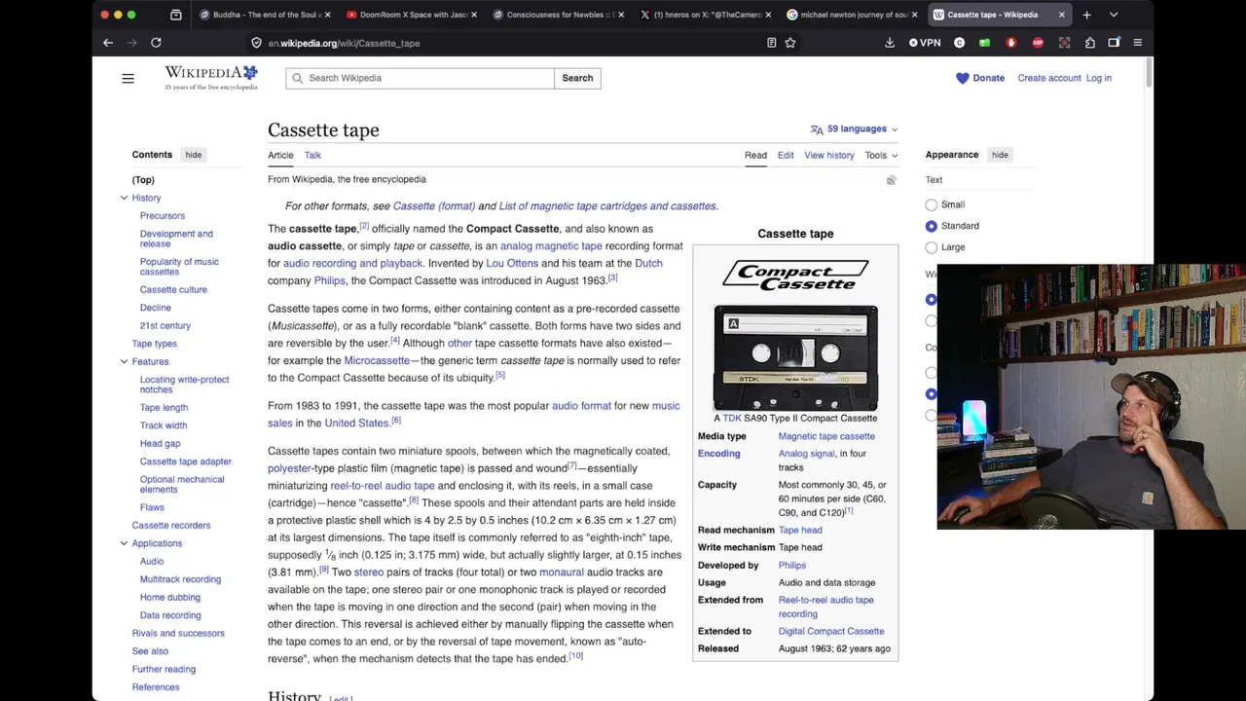Click the Edit tab of the article
This screenshot has height=701, width=1246.
tap(786, 155)
